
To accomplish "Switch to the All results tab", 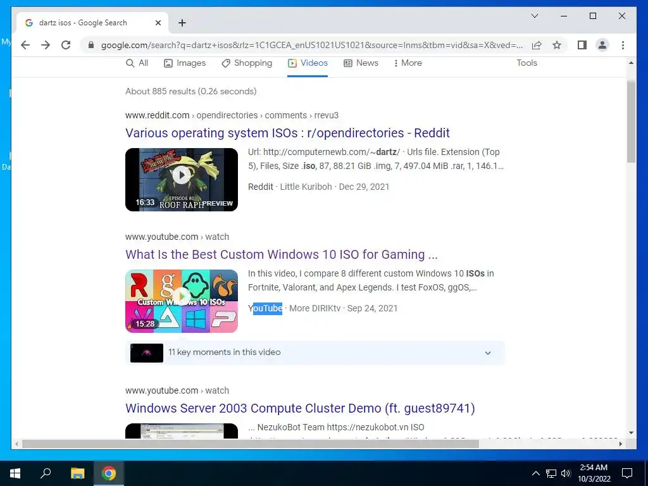I will pos(137,63).
